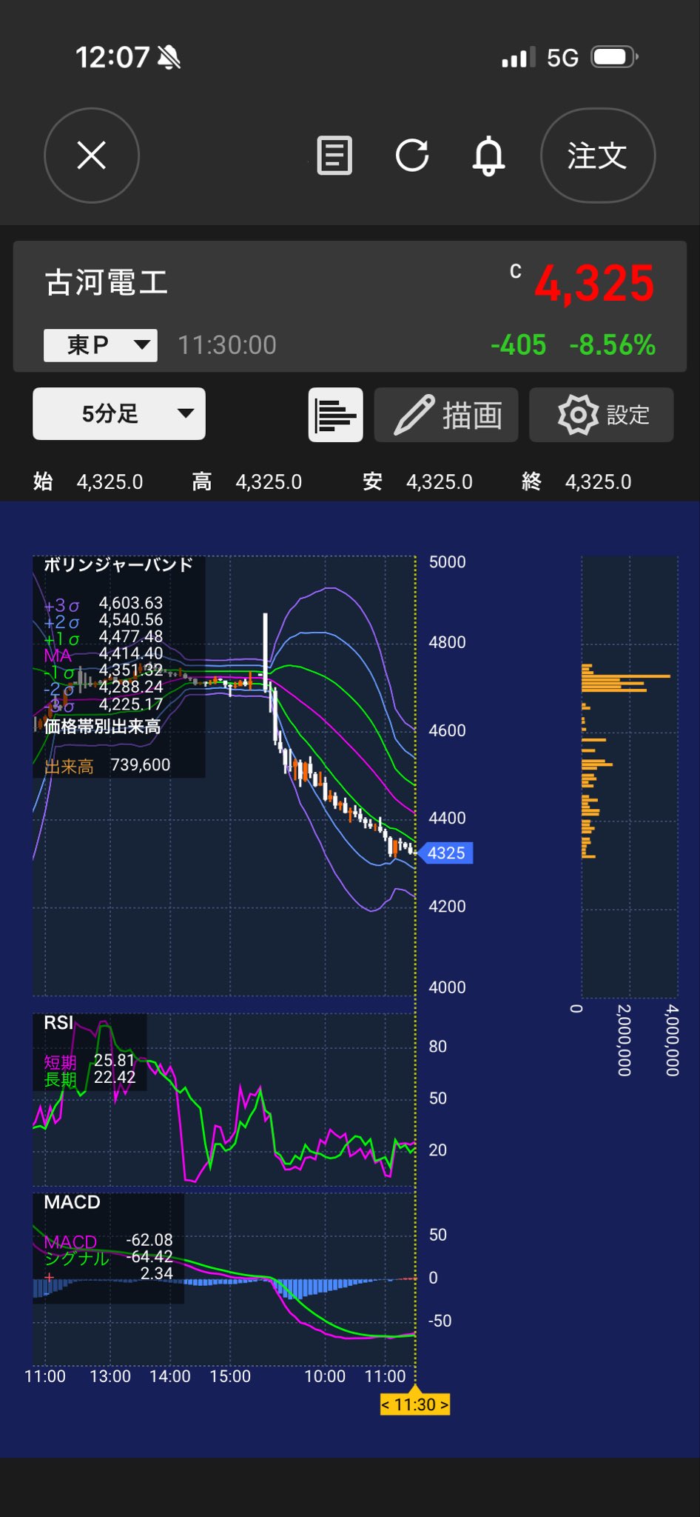Tap the 11:30:00 timestamp
The height and width of the screenshot is (1517, 700).
(x=227, y=345)
